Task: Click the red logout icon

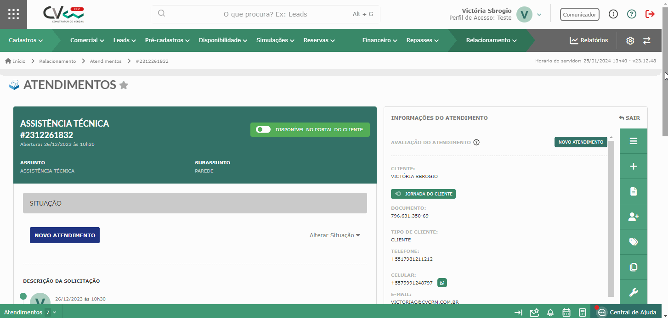Action: pos(650,14)
